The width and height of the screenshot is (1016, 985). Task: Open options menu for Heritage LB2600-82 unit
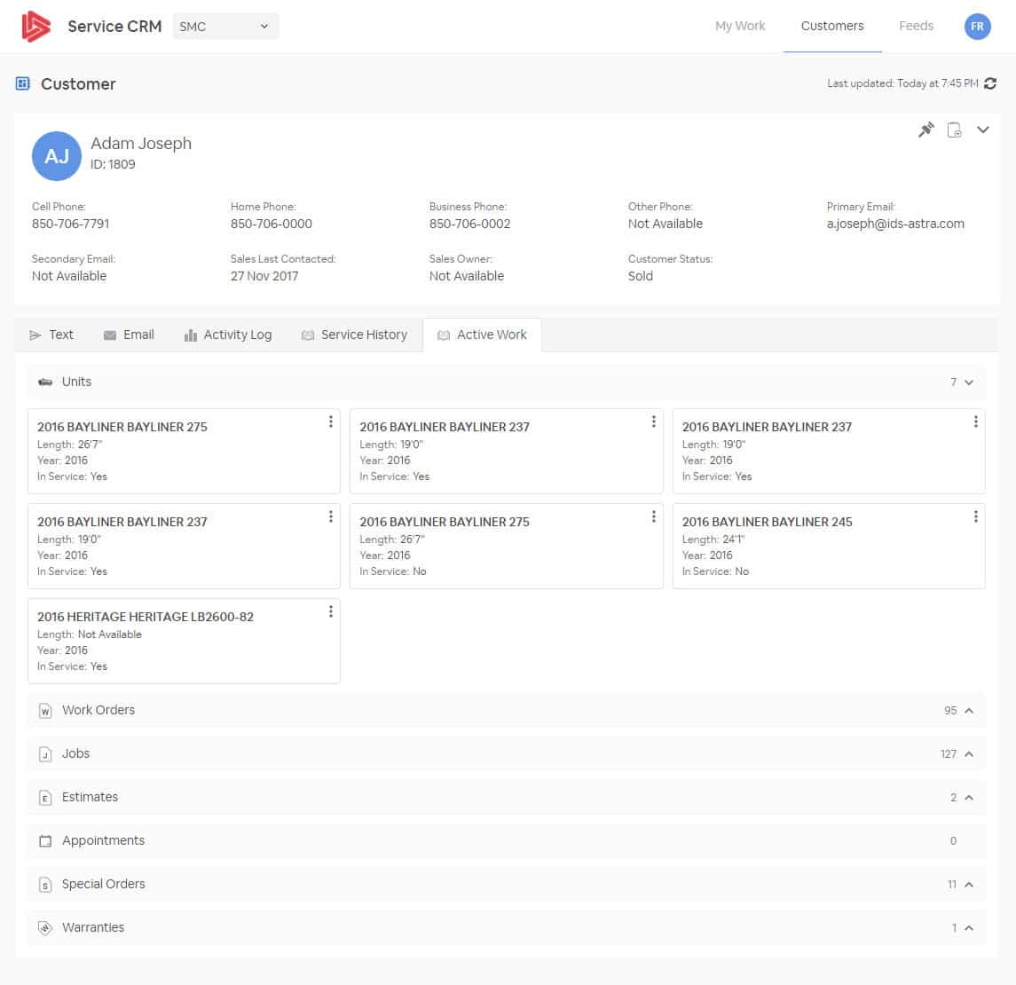point(331,611)
